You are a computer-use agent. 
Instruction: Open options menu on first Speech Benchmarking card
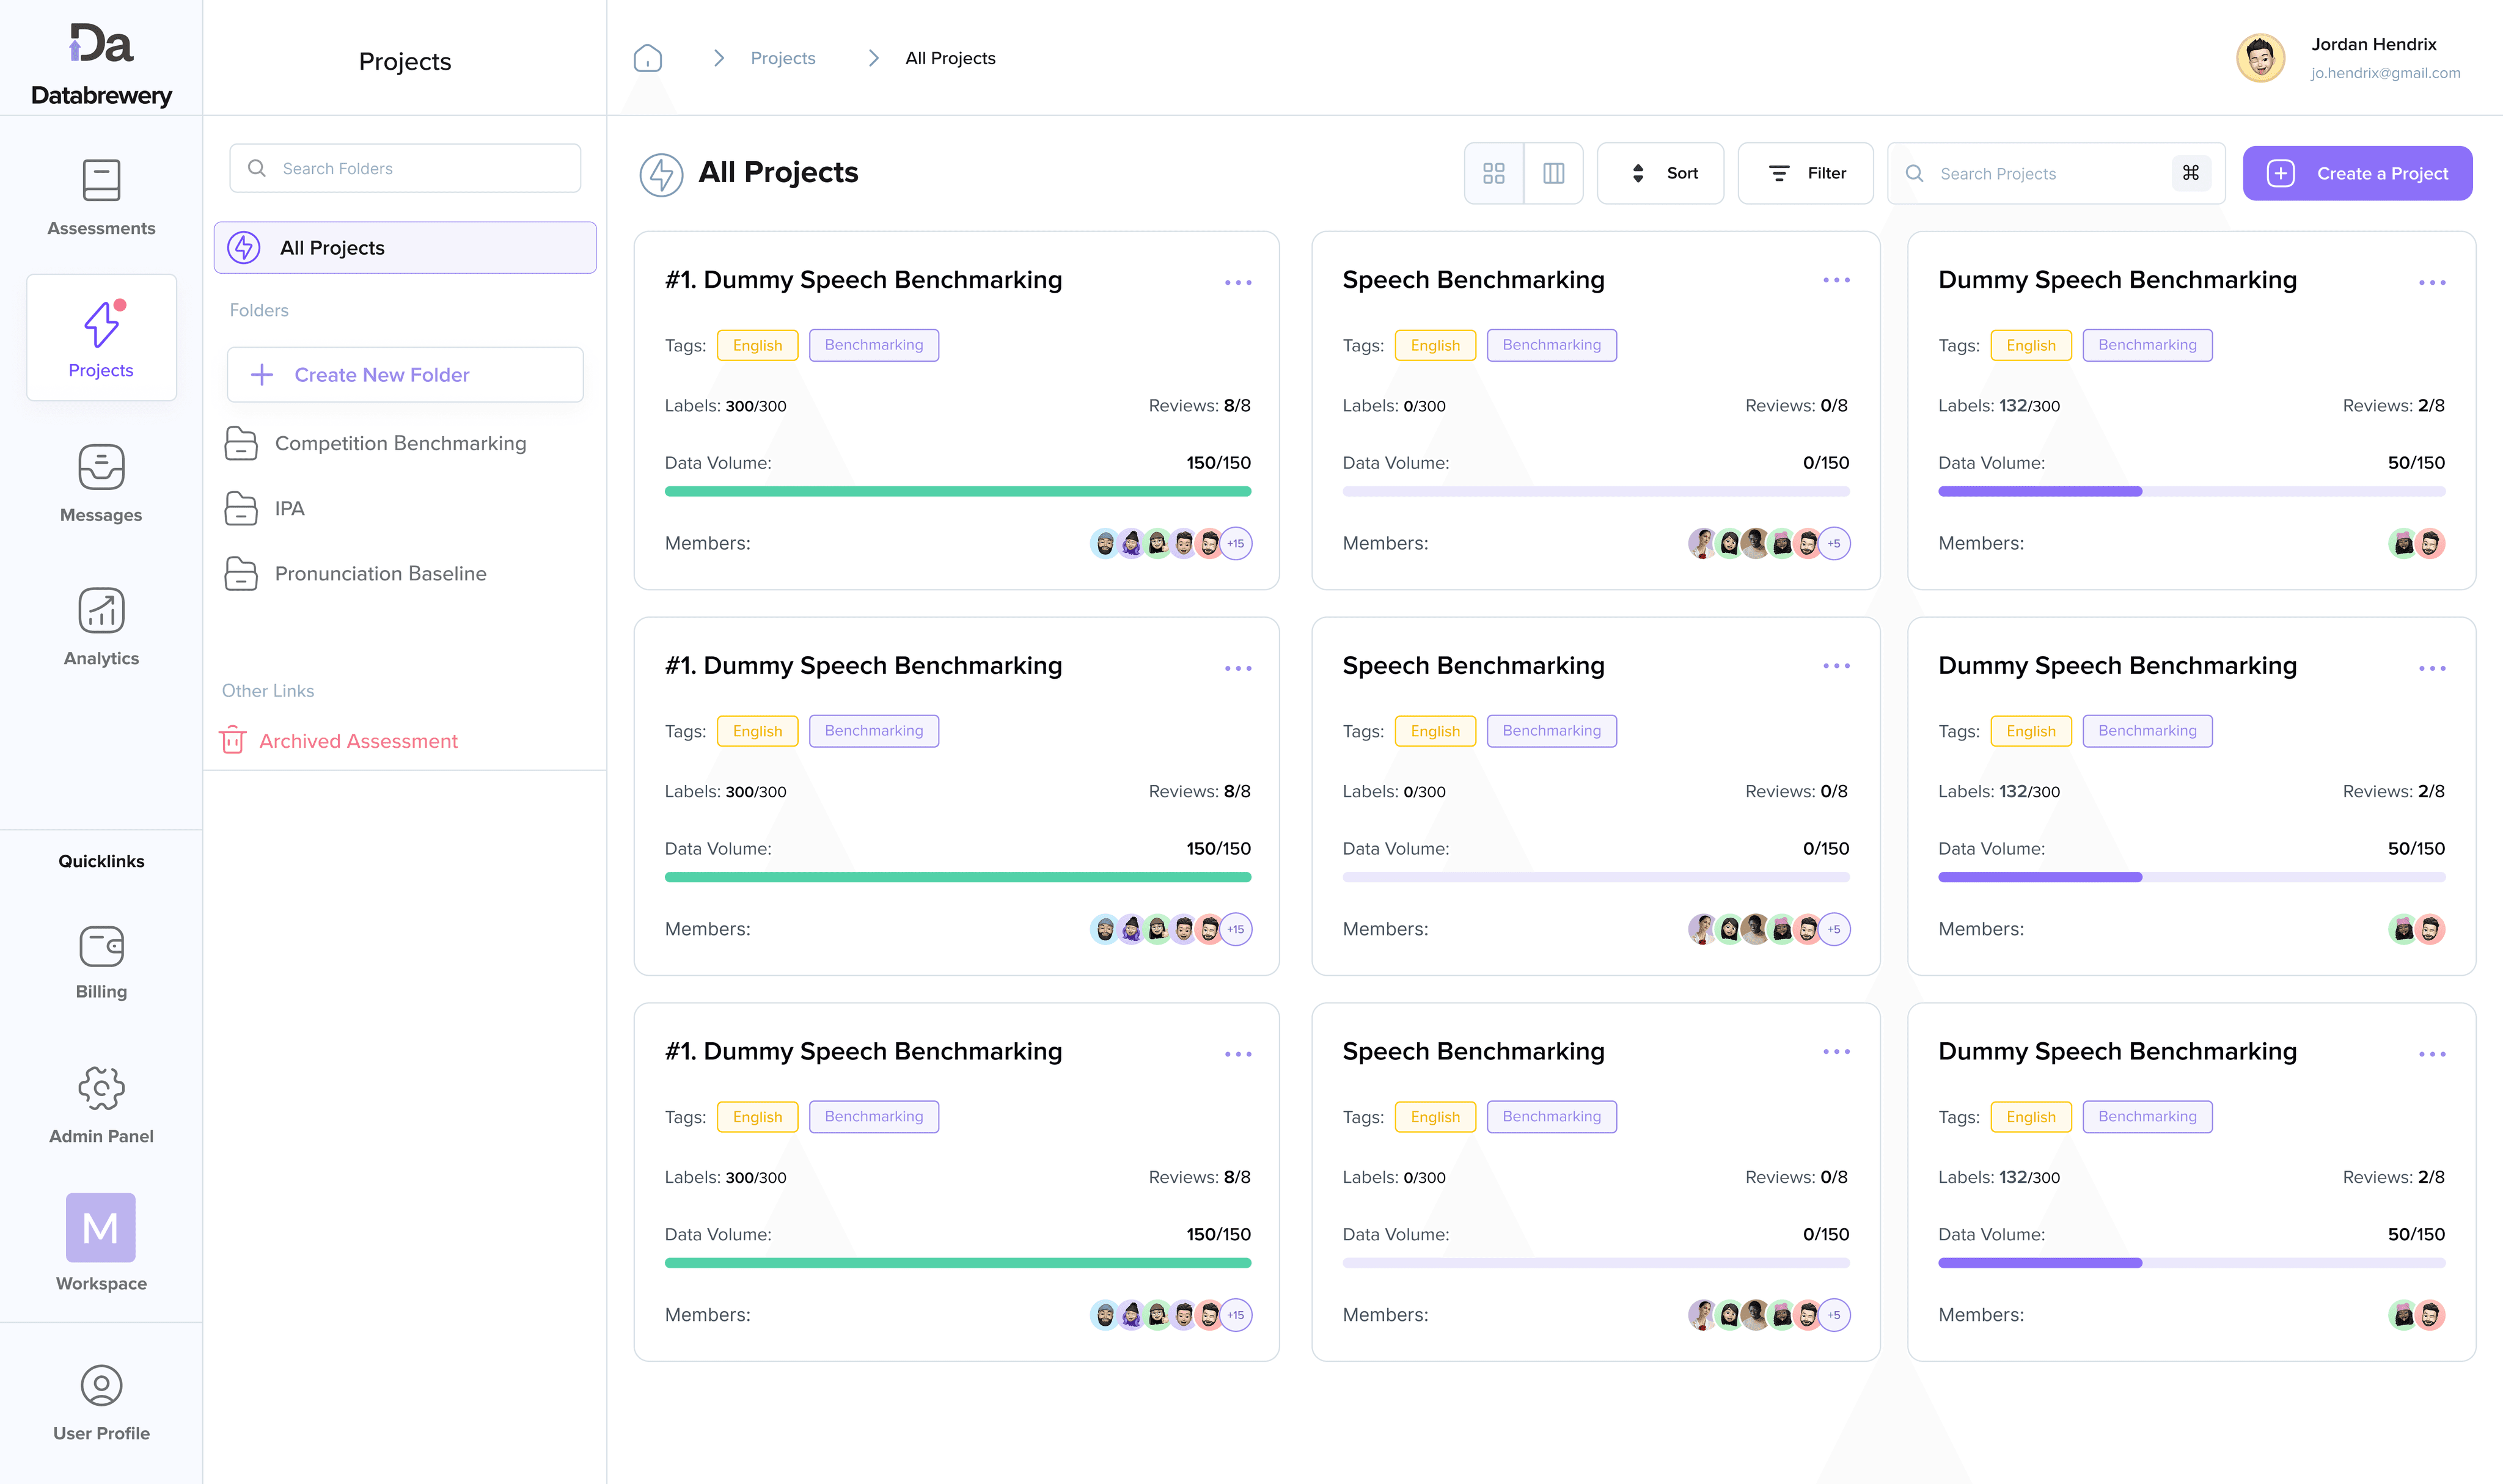click(1836, 281)
